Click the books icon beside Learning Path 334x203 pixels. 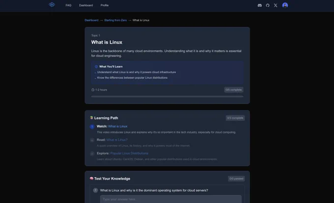click(x=91, y=118)
